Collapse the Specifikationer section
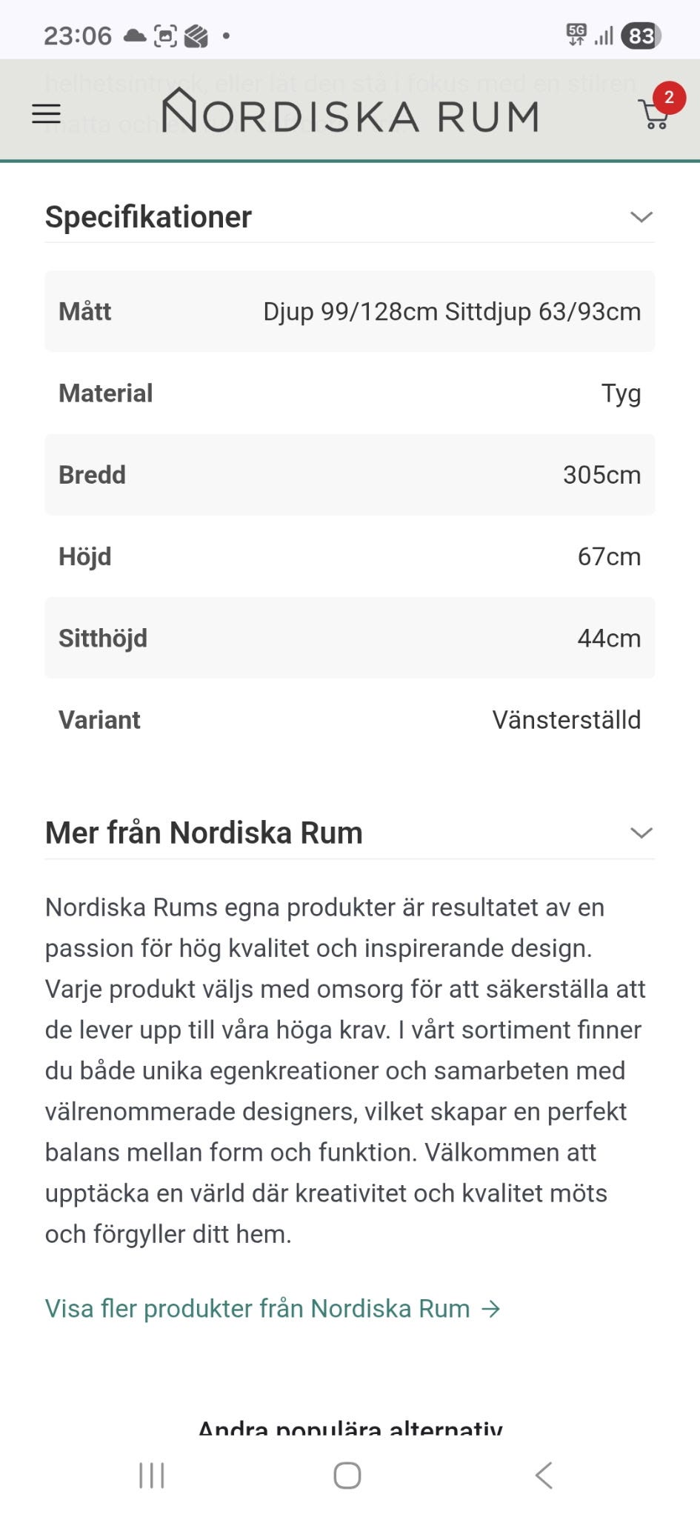700x1517 pixels. 641,217
